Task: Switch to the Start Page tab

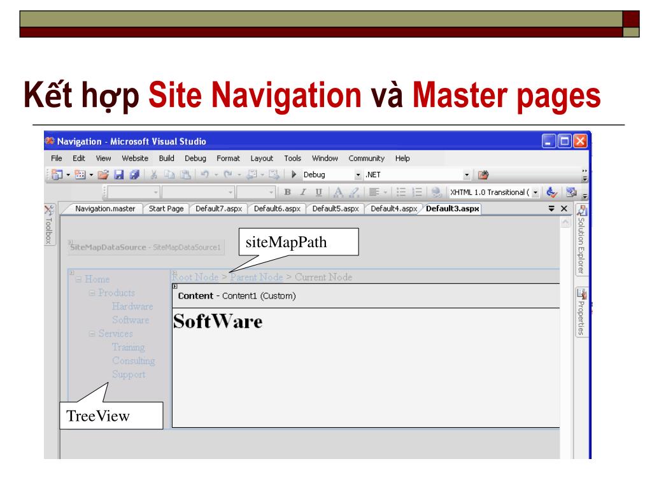Action: (166, 209)
